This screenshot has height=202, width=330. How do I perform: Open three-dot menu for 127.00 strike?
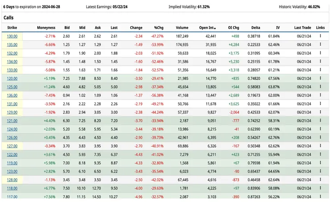click(x=320, y=146)
